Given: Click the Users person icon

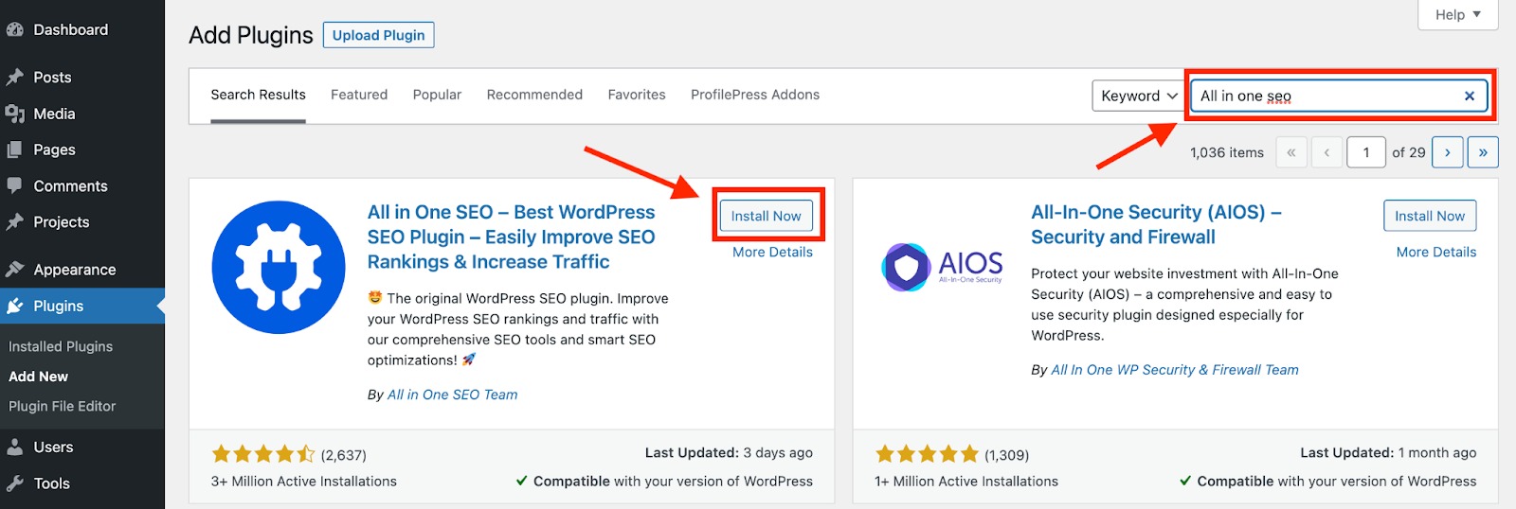Looking at the screenshot, I should pos(14,448).
